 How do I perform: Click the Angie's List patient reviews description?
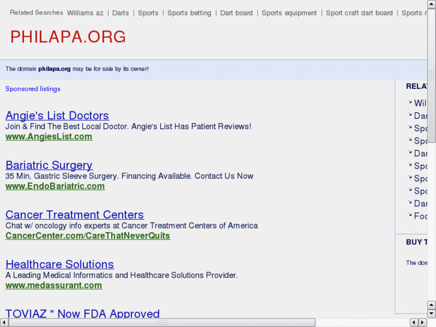pyautogui.click(x=128, y=127)
